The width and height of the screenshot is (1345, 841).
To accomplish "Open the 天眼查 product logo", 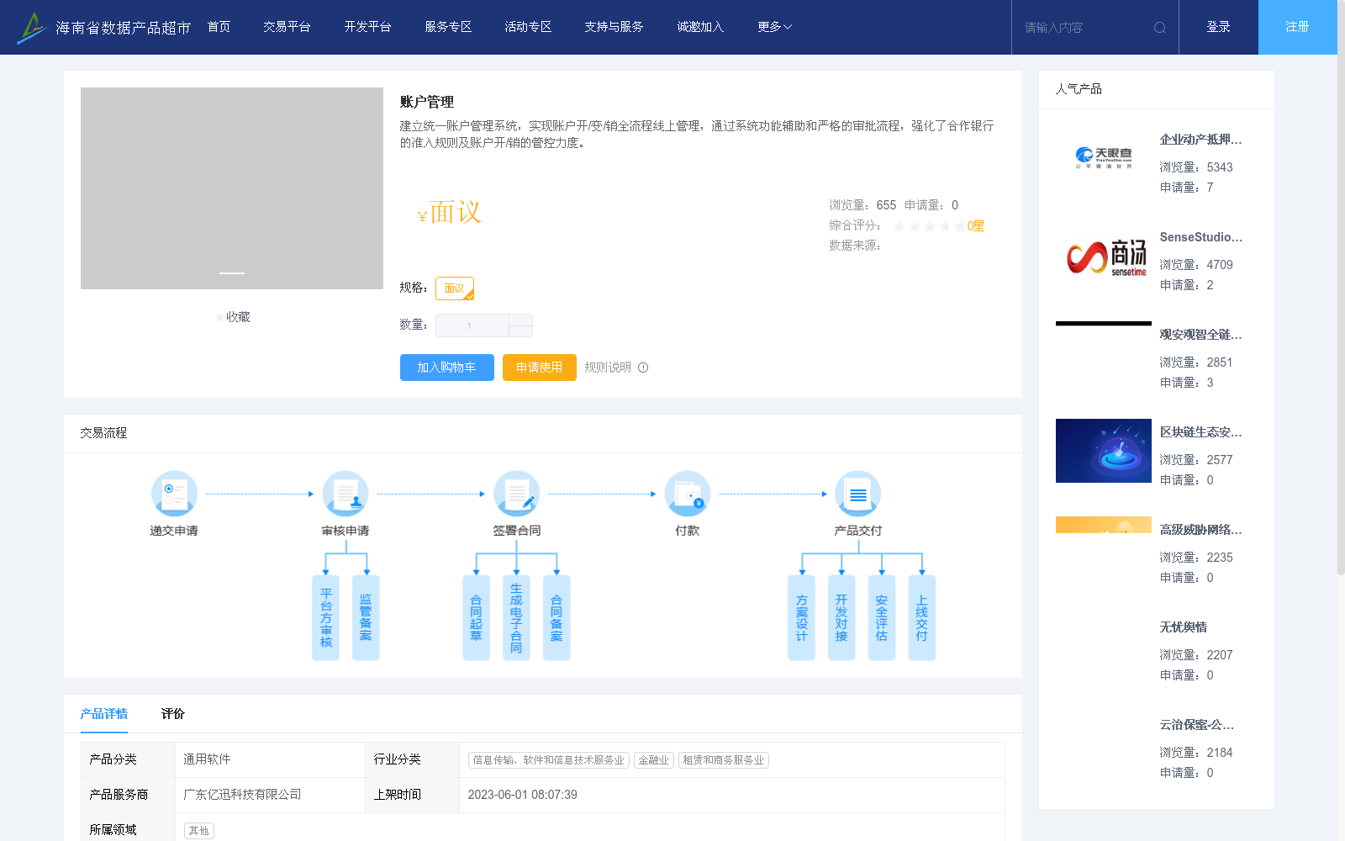I will click(1104, 158).
